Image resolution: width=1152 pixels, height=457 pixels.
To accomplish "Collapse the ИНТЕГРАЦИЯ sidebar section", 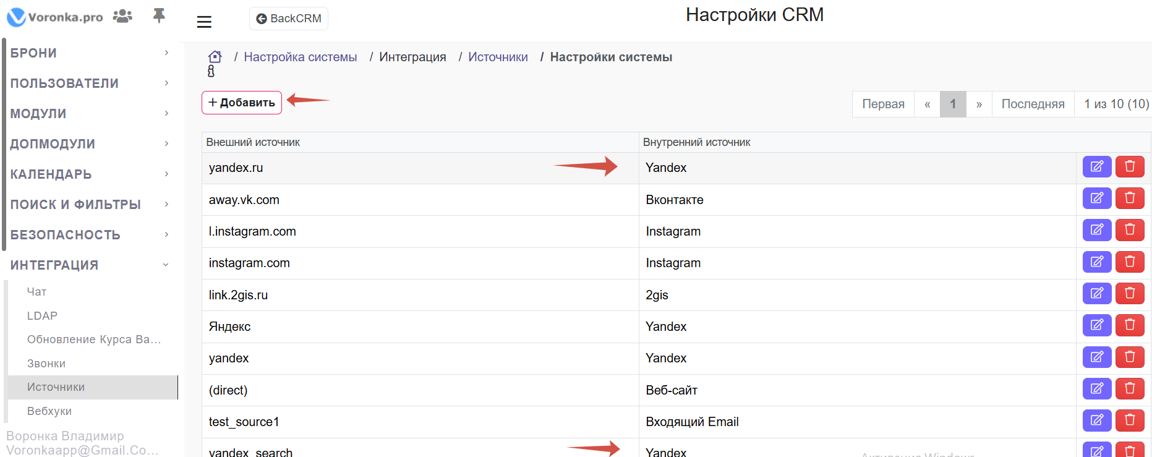I will 89,265.
